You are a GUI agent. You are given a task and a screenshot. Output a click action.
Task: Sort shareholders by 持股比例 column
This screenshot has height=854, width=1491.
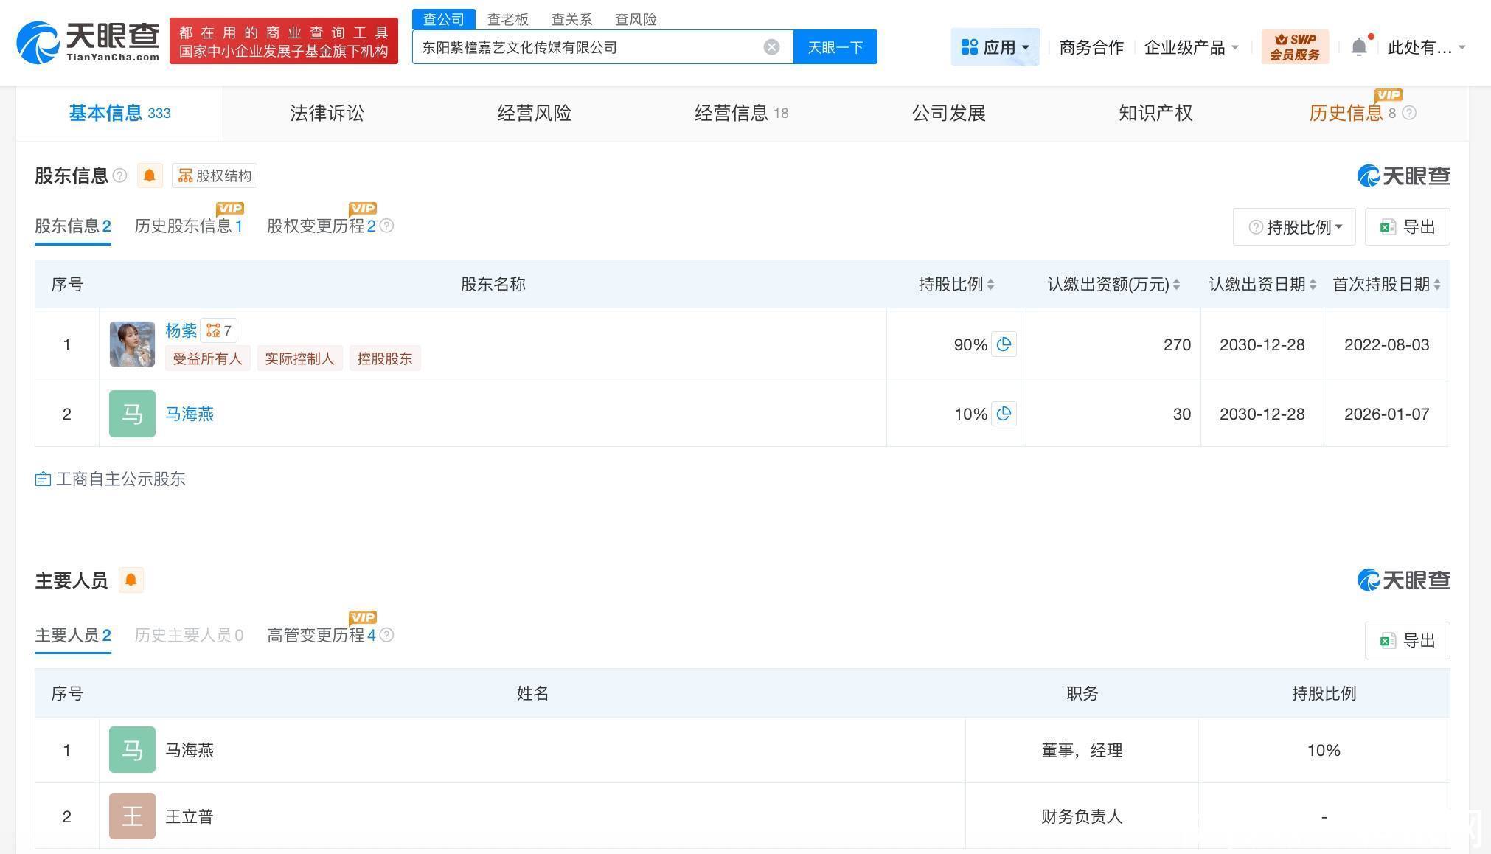click(x=956, y=285)
